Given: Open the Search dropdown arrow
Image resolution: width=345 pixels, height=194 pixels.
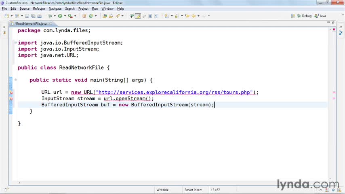Looking at the screenshot, I should [122, 16].
